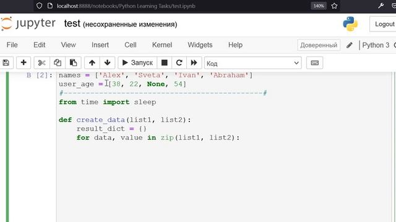The image size is (396, 222).
Task: Move selected cell down arrow
Action: [107, 63]
